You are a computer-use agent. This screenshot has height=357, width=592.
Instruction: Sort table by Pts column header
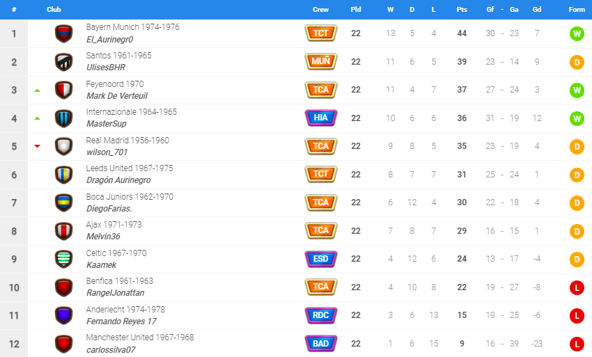pos(462,10)
